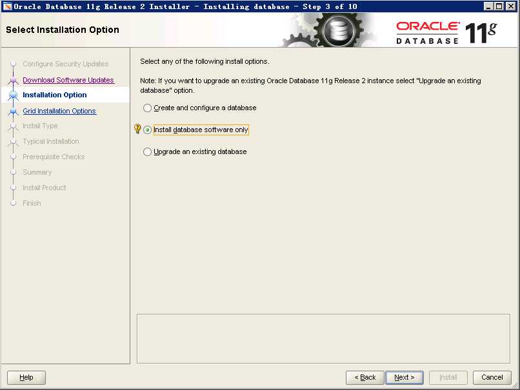Click the lightbulb hint icon beside install option
Screen dimensions: 520x390
click(137, 129)
